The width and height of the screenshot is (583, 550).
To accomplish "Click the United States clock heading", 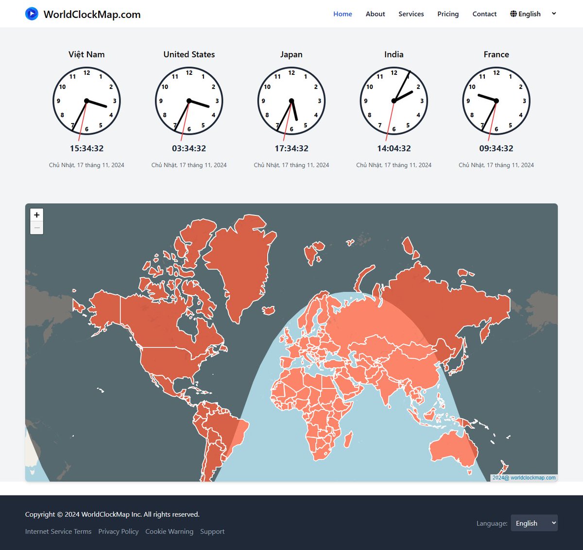I will click(189, 54).
